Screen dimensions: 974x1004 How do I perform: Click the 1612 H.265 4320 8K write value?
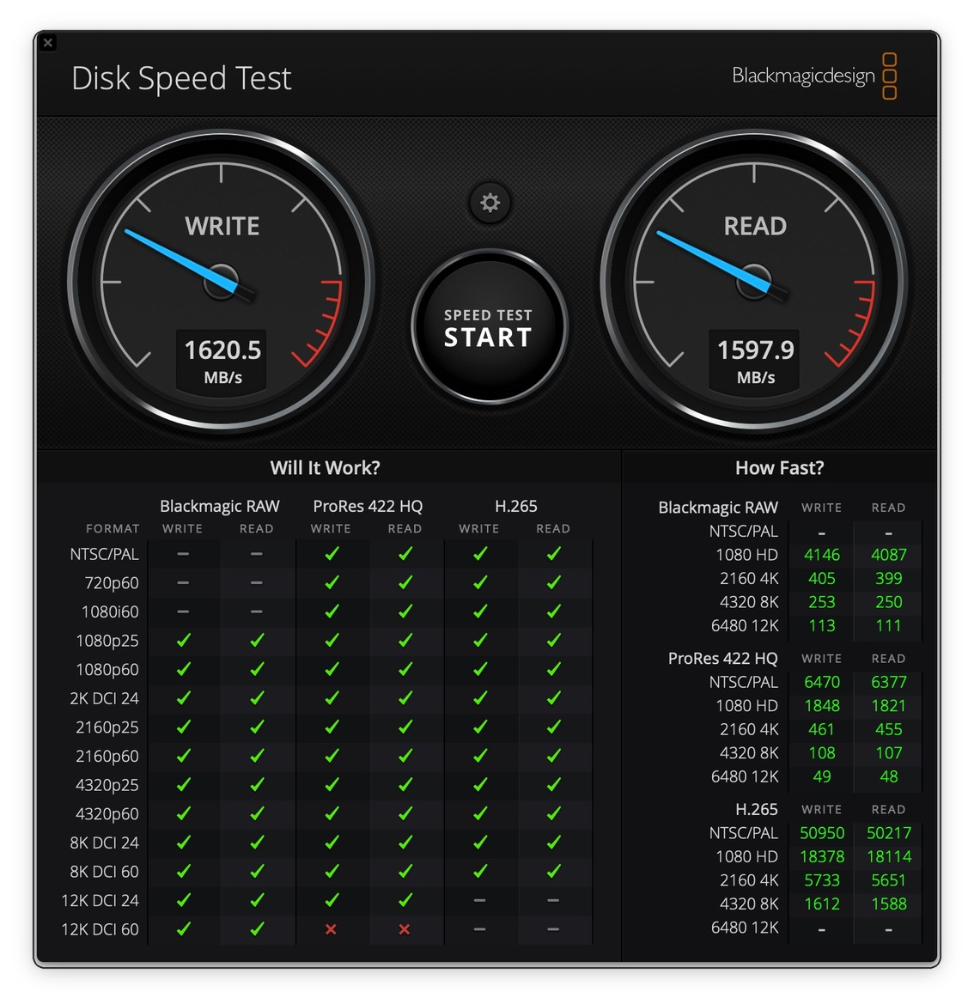tap(822, 904)
